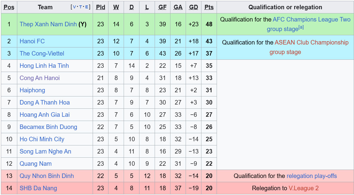
Task: Select the Quang Nam team link
Action: click(x=35, y=164)
